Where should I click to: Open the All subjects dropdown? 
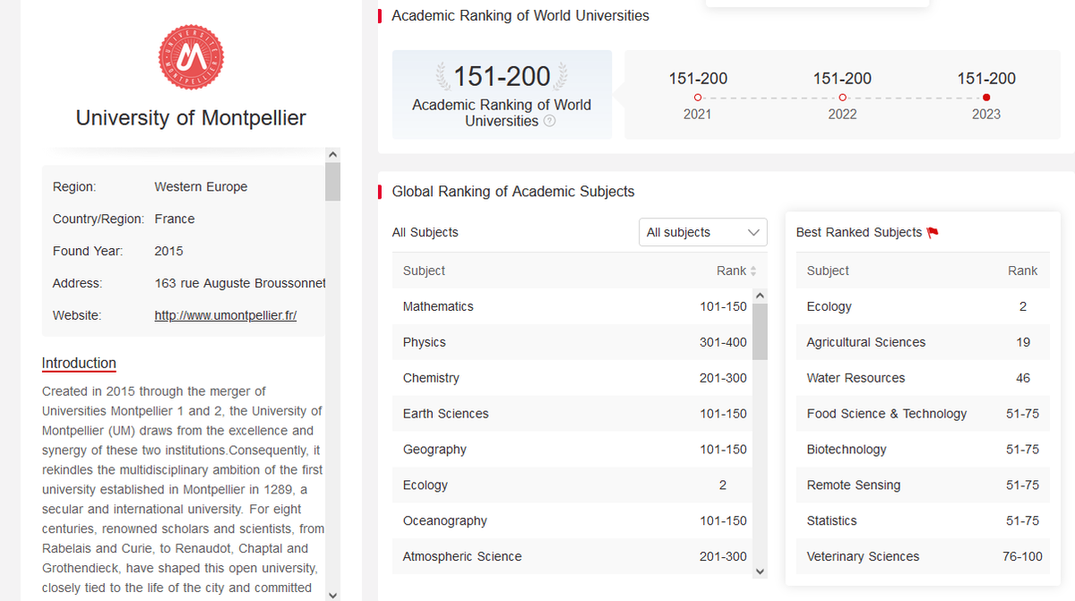click(703, 232)
